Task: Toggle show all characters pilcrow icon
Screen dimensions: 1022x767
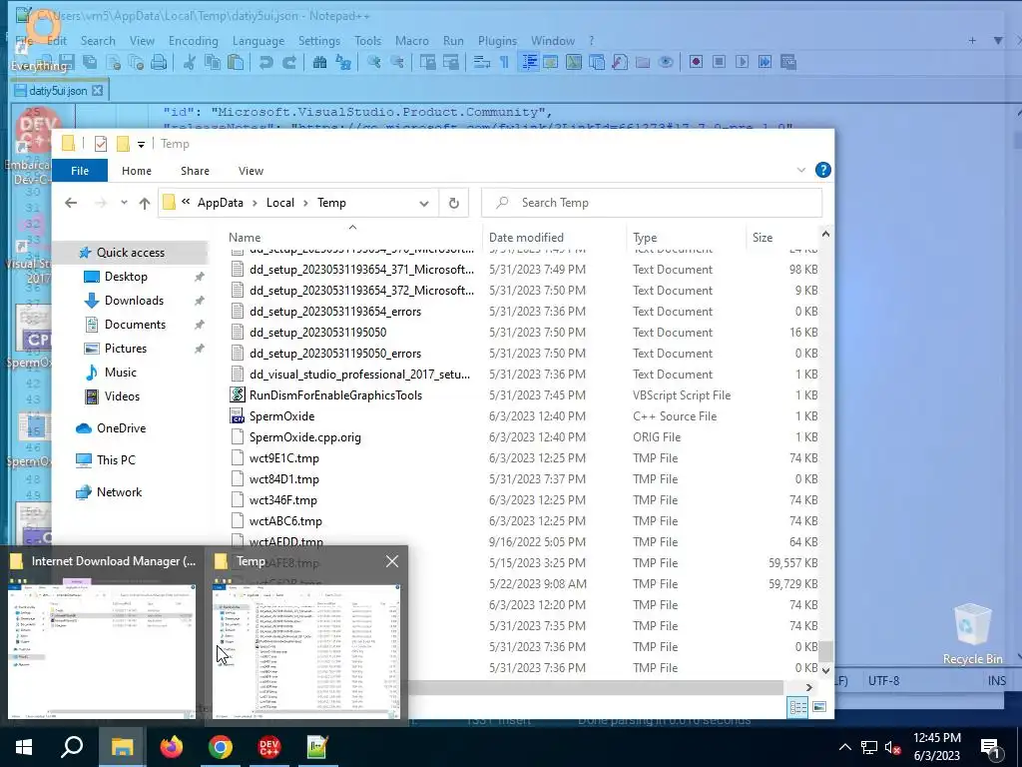Action: 504,63
